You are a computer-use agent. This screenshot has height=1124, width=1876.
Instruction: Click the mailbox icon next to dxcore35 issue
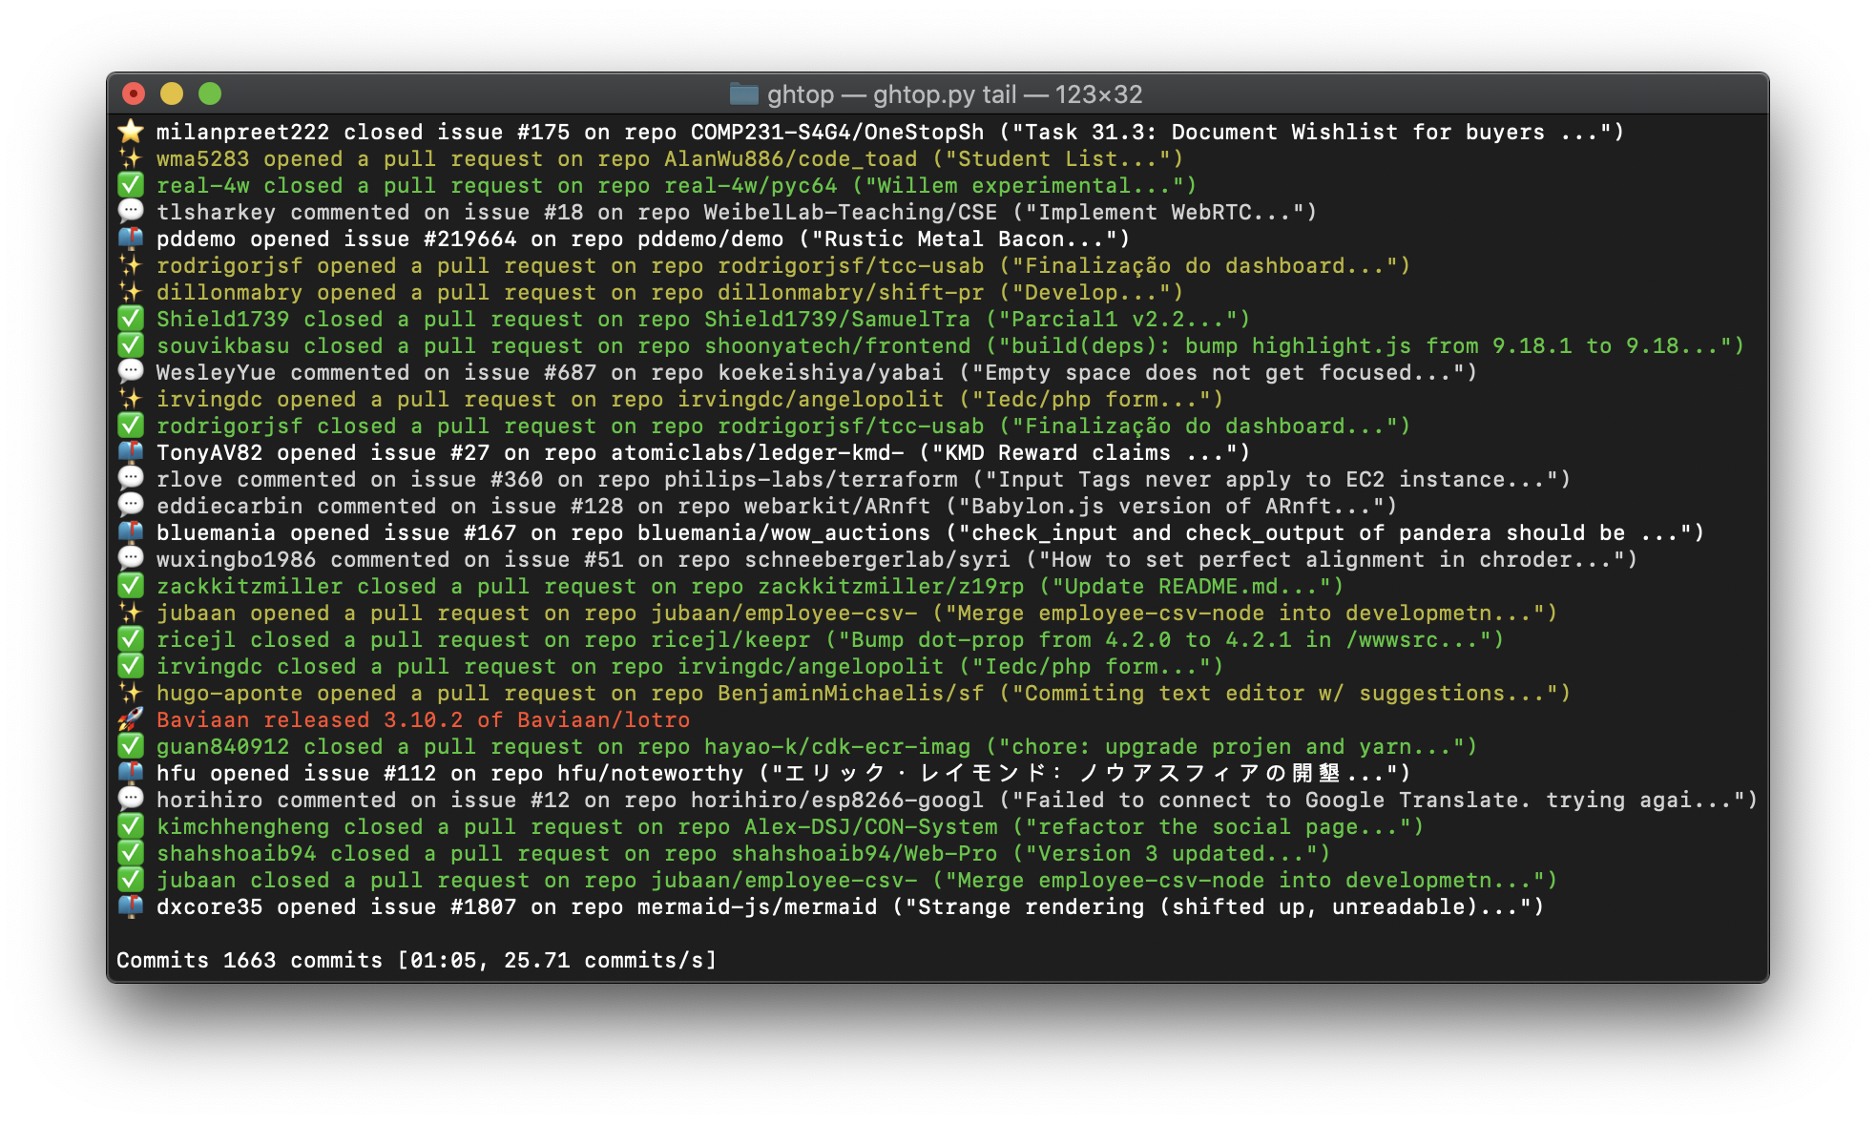pyautogui.click(x=131, y=906)
